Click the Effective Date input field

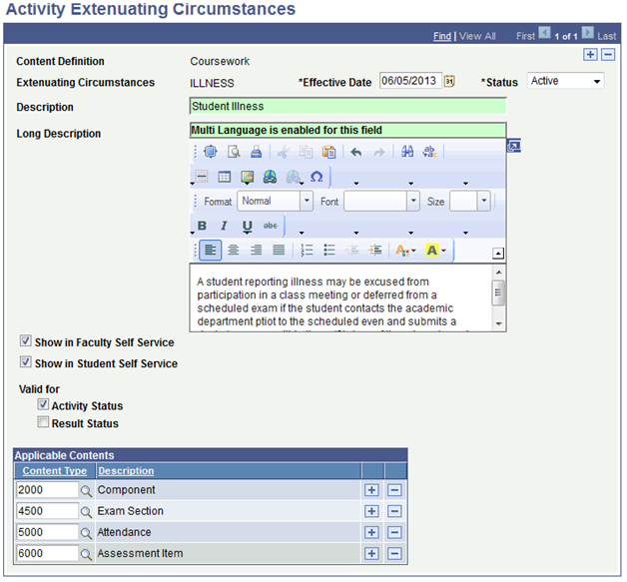pos(410,81)
